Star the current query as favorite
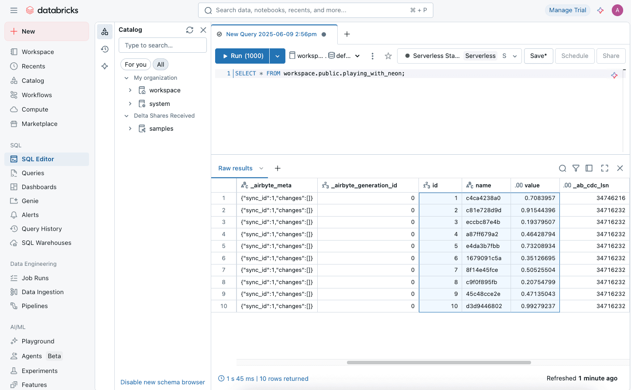This screenshot has width=631, height=390. point(388,56)
